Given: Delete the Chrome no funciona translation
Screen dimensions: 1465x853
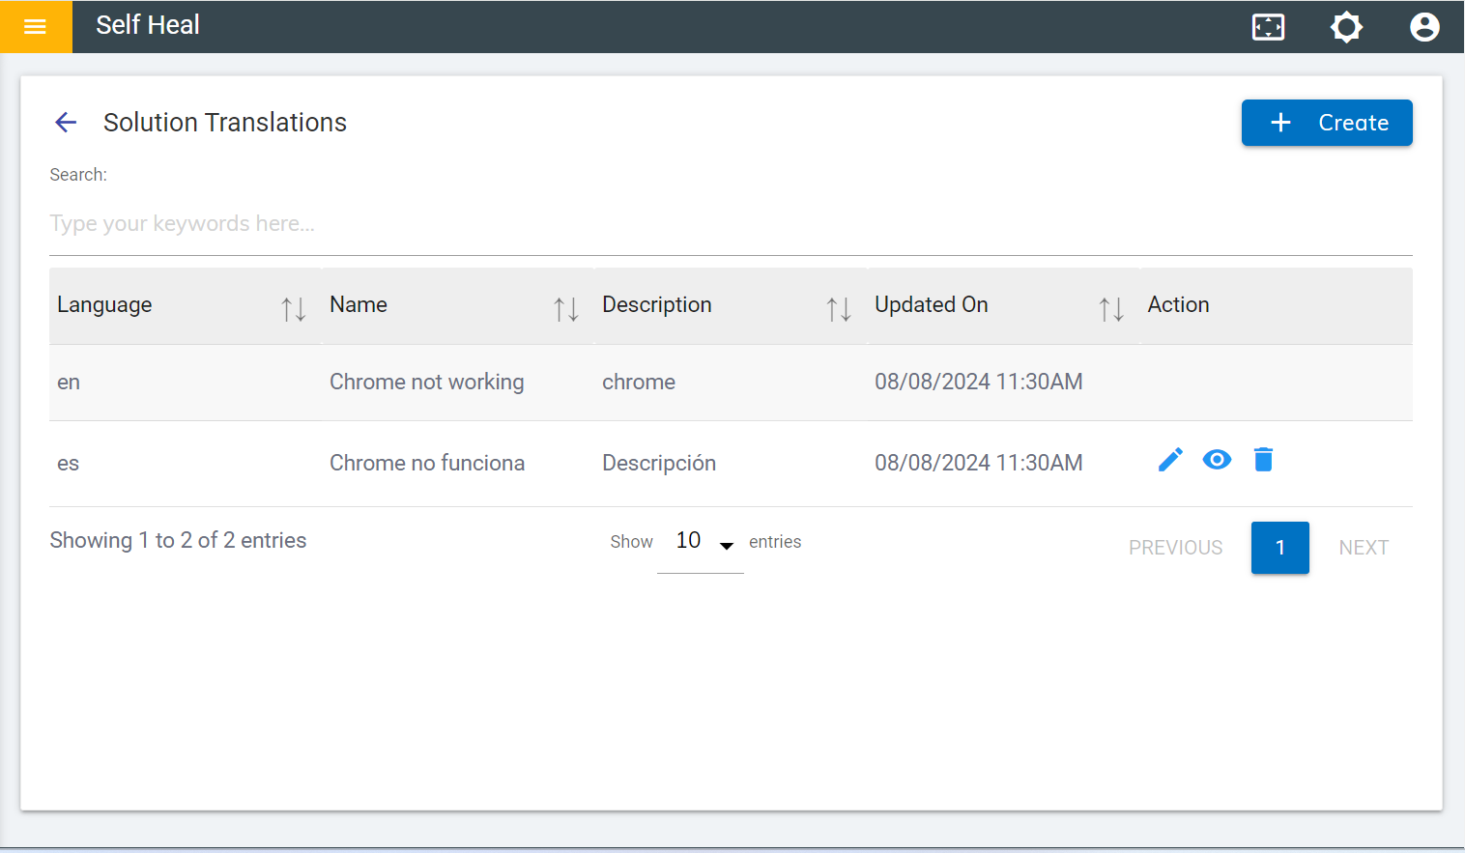Looking at the screenshot, I should point(1263,460).
